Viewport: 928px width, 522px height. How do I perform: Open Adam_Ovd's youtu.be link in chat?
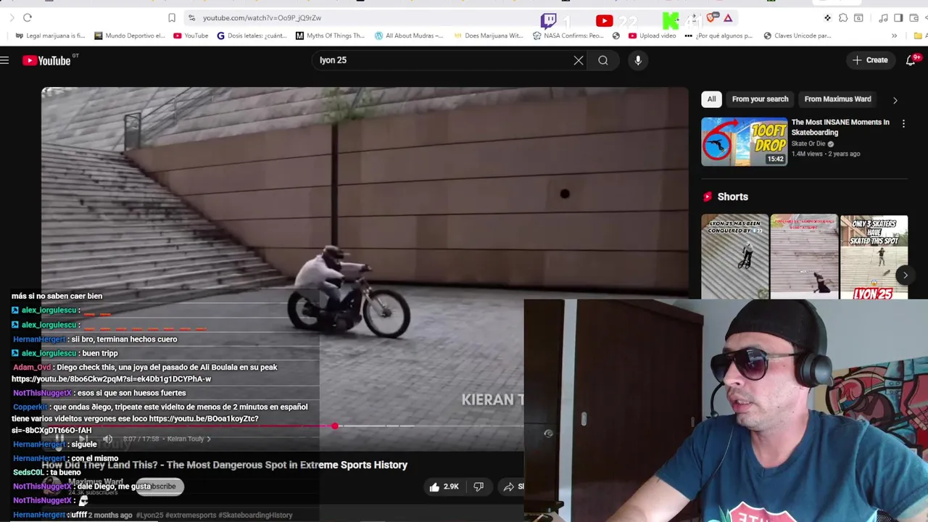[111, 379]
